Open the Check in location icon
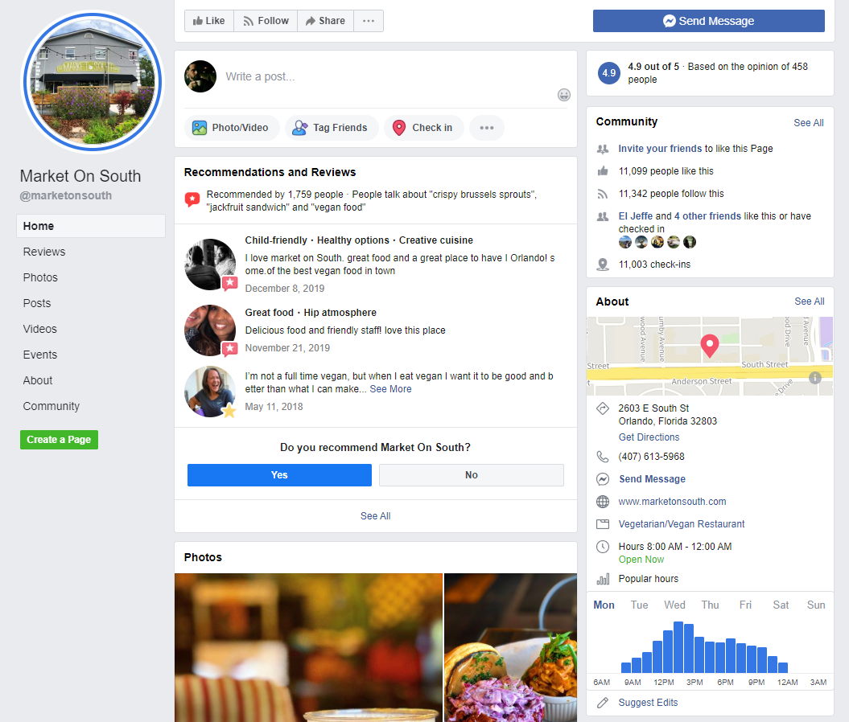The height and width of the screenshot is (722, 849). [x=398, y=127]
